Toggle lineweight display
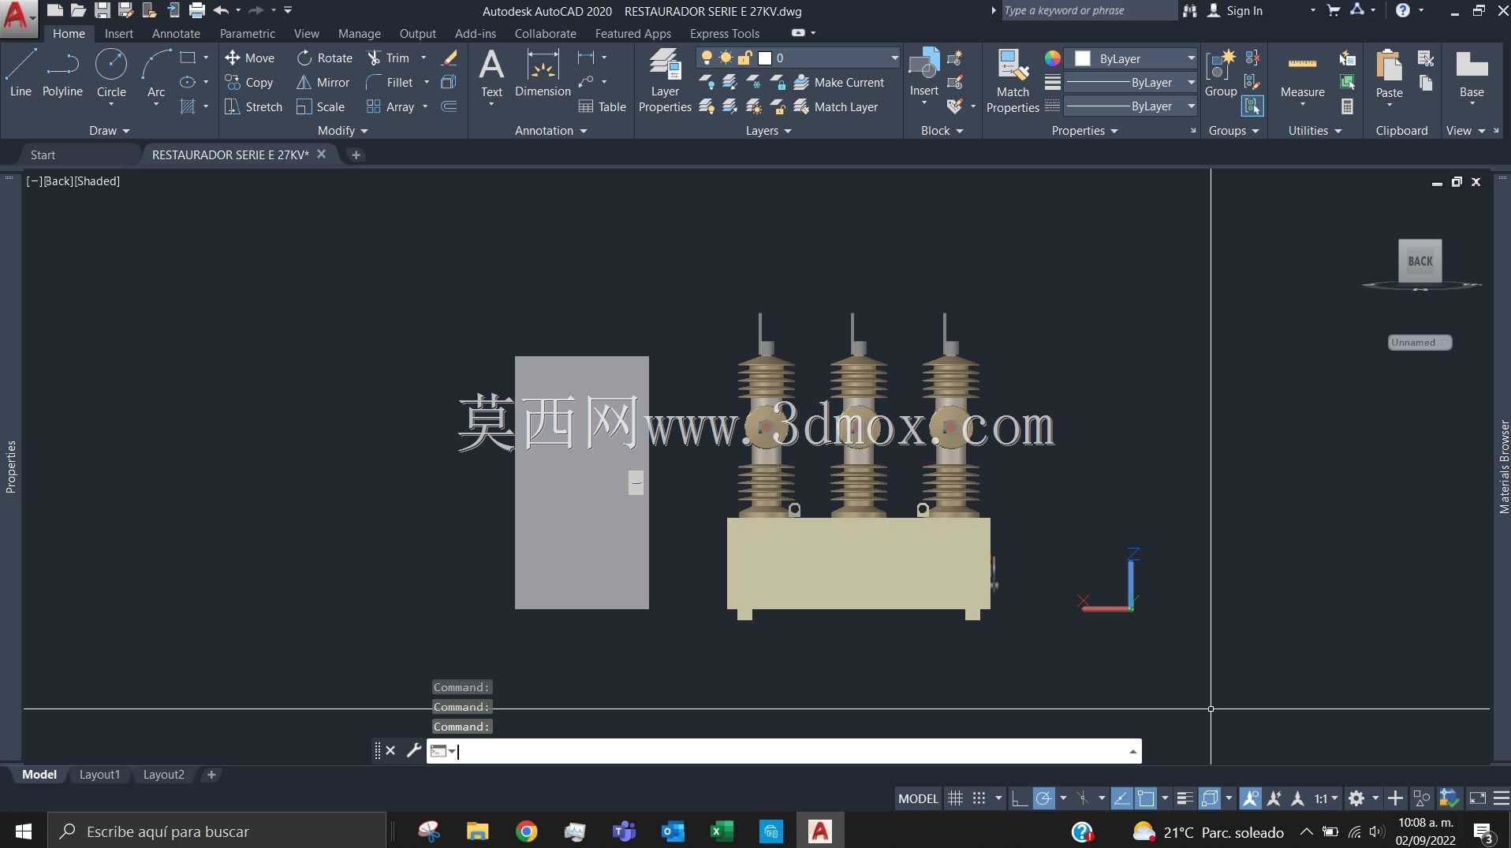This screenshot has width=1511, height=848. point(1185,798)
